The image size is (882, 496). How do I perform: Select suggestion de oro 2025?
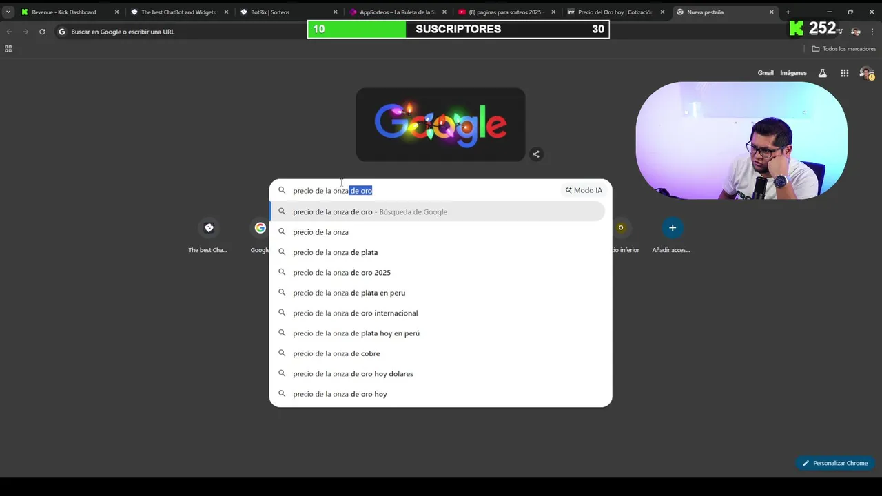(x=437, y=273)
